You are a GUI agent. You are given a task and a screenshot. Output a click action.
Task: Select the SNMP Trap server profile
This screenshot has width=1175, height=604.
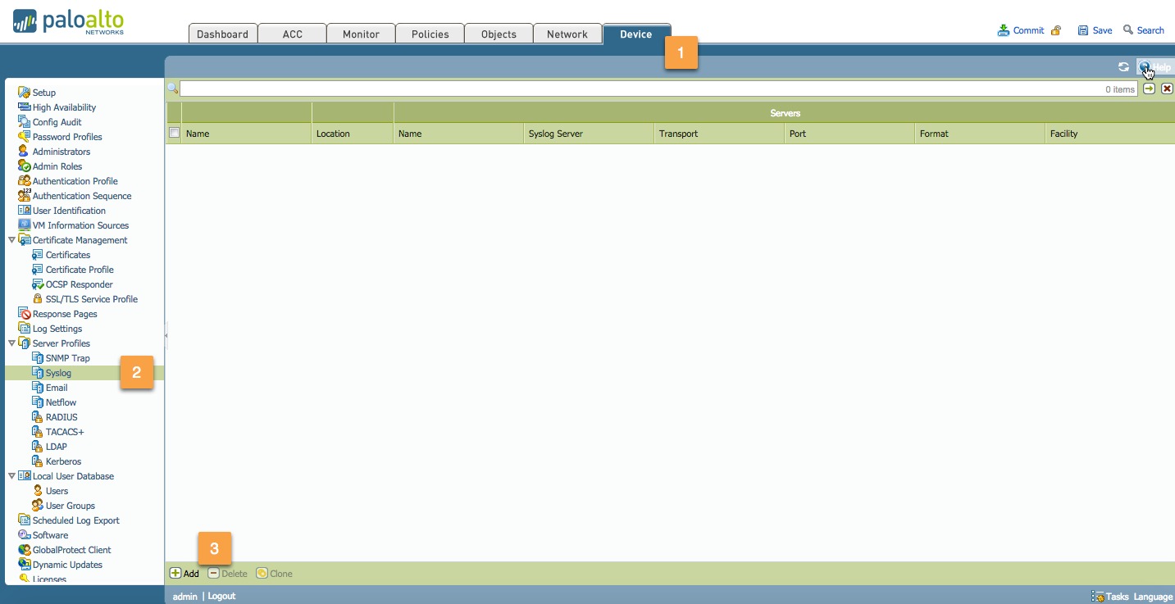tap(66, 357)
